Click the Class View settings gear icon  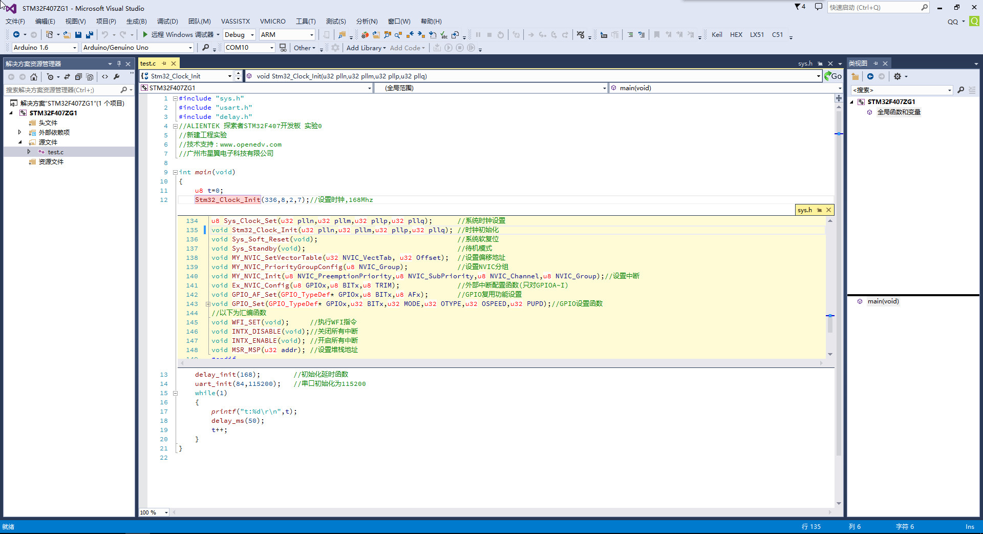897,76
